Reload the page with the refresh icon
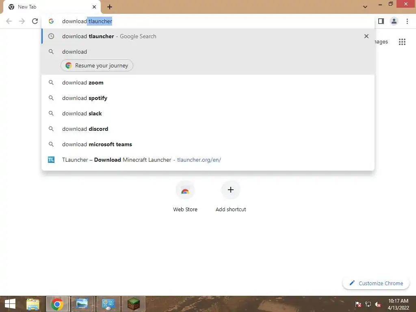Viewport: 416px width, 312px height. point(35,21)
